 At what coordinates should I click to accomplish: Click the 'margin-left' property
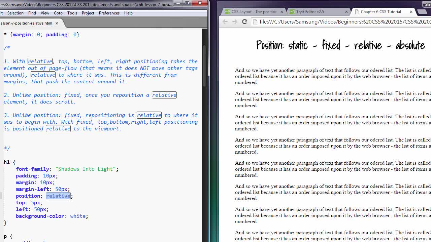pos(33,189)
